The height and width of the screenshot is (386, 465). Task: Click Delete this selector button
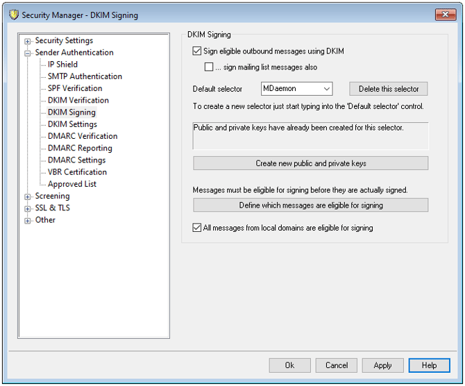tap(388, 89)
